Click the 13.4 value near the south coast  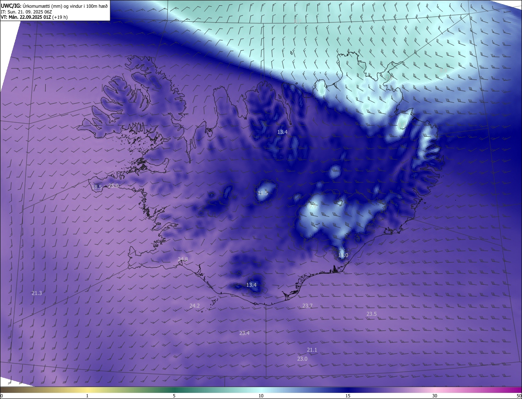(251, 285)
